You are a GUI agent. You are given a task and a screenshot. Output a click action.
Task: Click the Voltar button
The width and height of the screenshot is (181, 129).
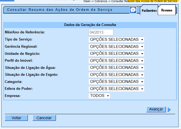16,118
